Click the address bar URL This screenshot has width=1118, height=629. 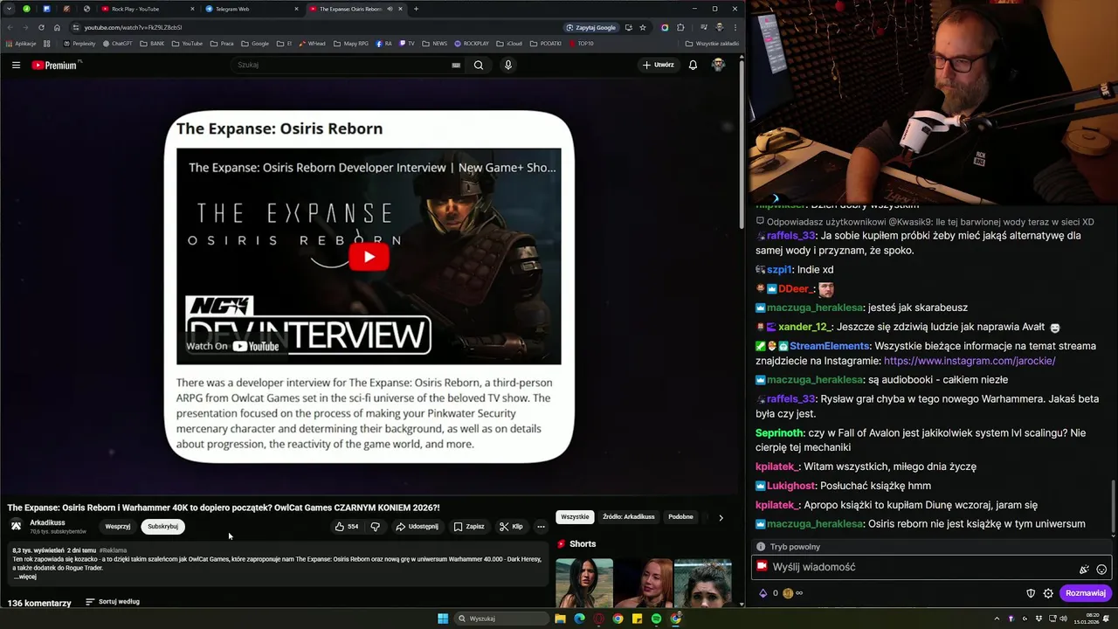[x=133, y=27]
